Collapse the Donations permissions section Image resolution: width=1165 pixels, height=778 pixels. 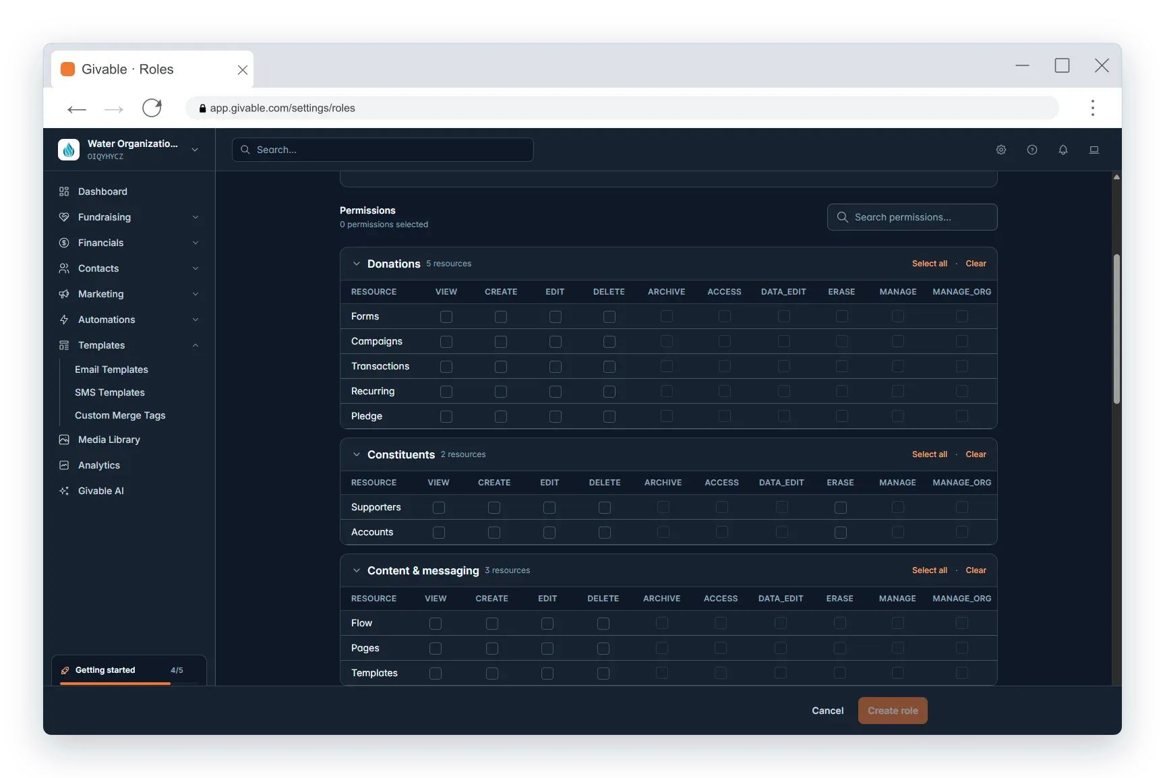[357, 264]
